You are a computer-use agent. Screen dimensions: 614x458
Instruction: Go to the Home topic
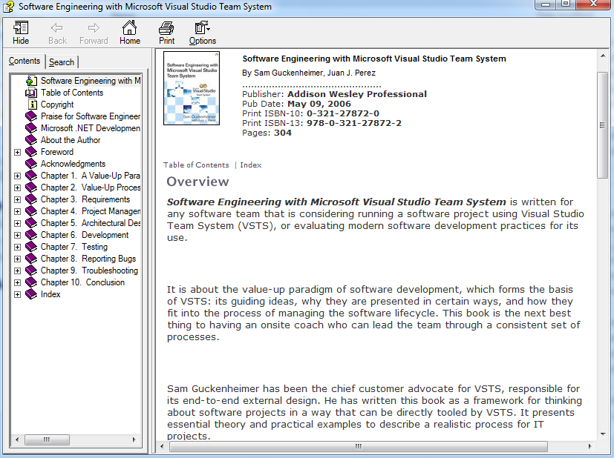click(x=129, y=32)
